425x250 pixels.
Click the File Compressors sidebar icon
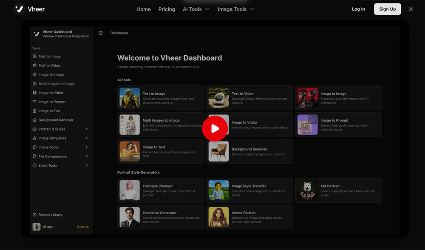(x=34, y=156)
